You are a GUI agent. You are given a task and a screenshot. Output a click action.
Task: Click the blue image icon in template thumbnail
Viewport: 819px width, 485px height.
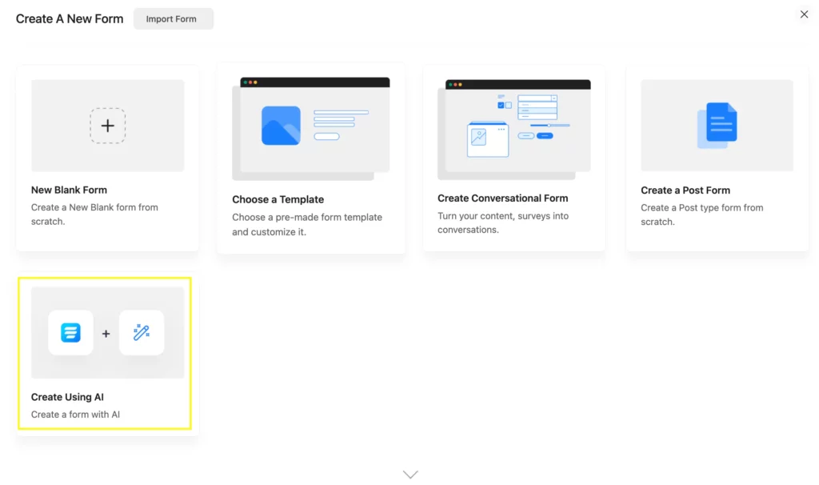[281, 126]
